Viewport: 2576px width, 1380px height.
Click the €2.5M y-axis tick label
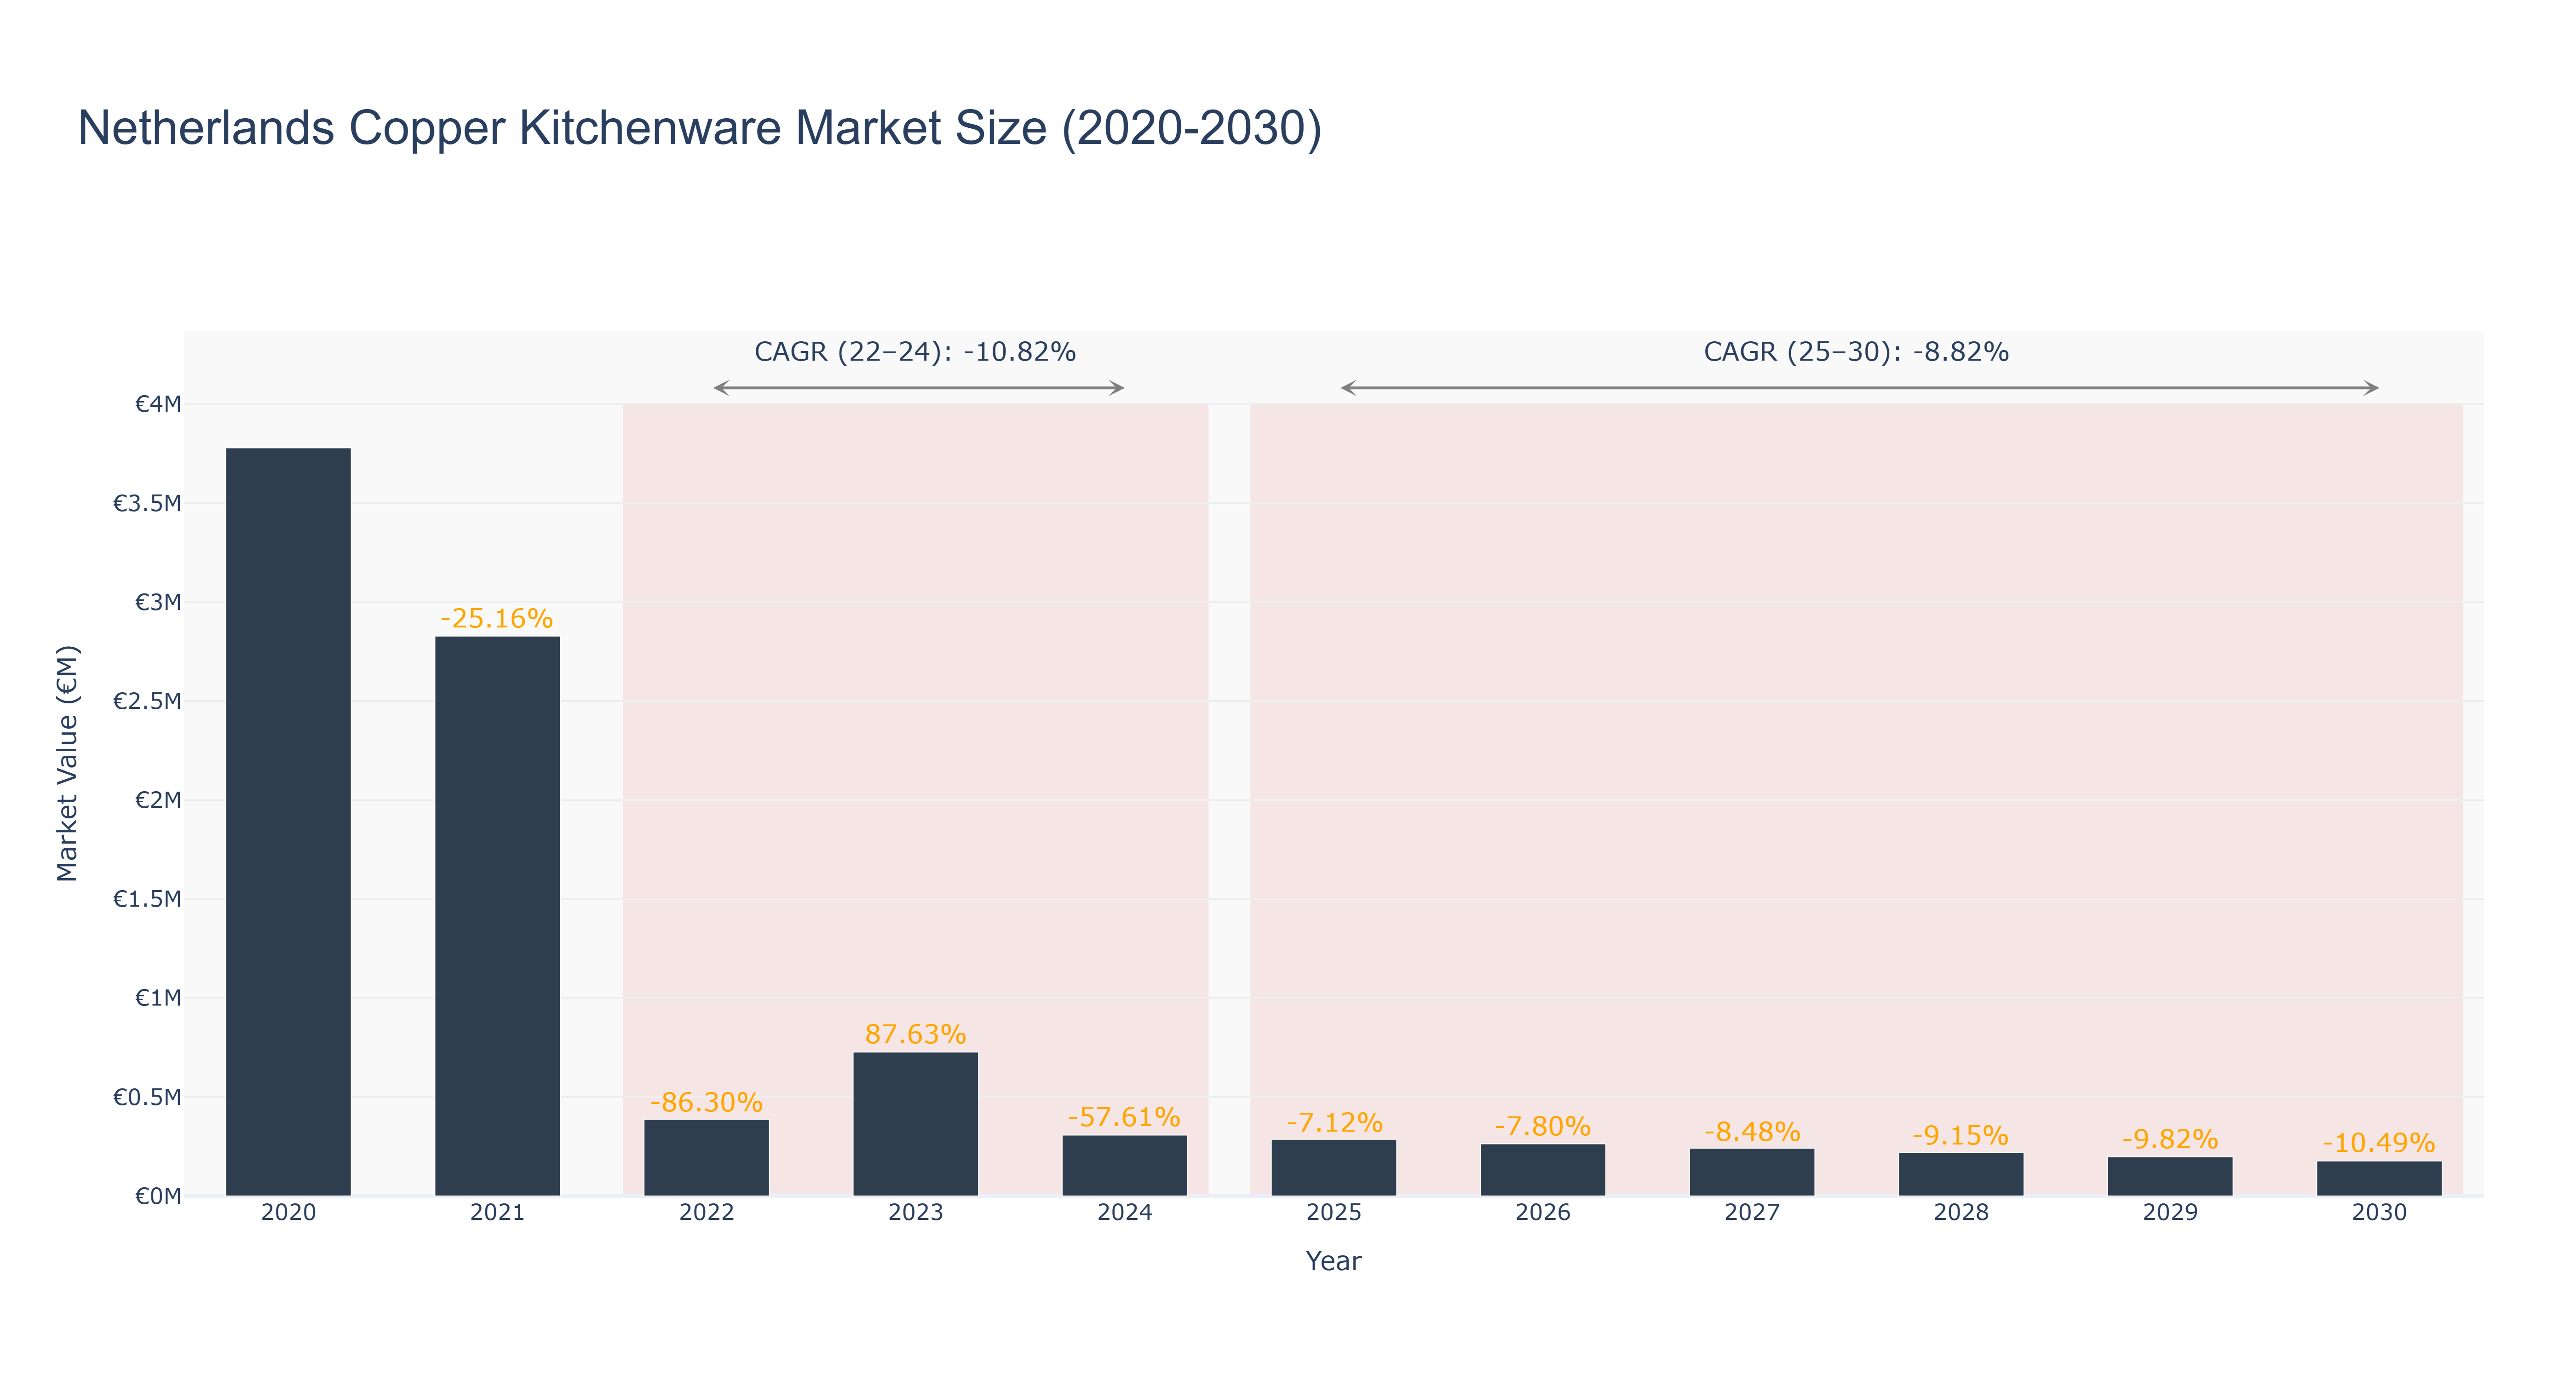coord(147,701)
